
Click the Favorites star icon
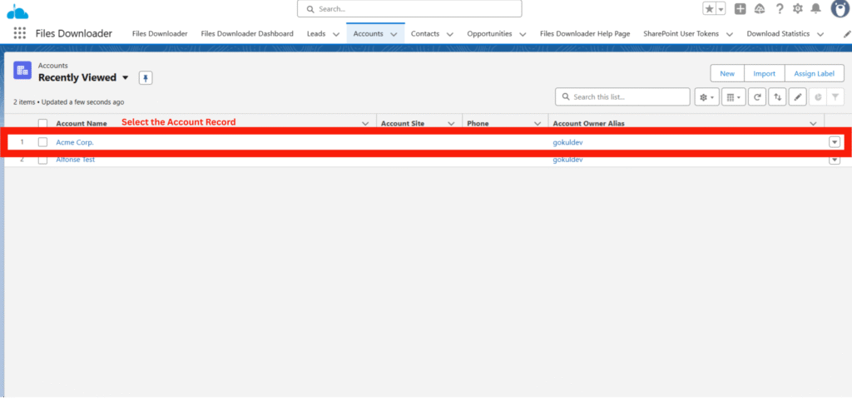709,8
